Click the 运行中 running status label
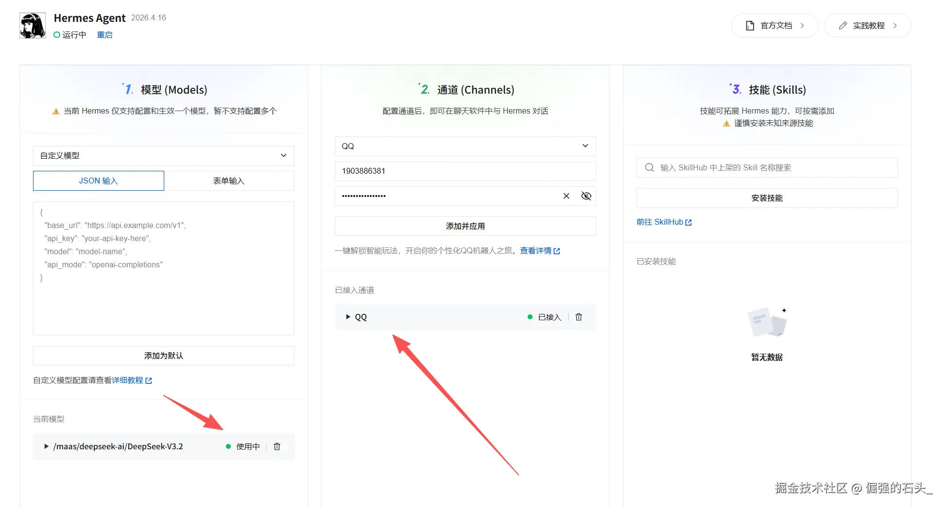This screenshot has height=508, width=946. point(74,35)
